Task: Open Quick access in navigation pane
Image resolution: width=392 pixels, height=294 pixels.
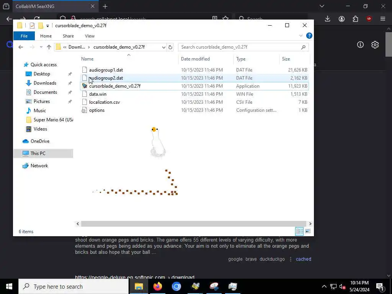Action: (44, 64)
